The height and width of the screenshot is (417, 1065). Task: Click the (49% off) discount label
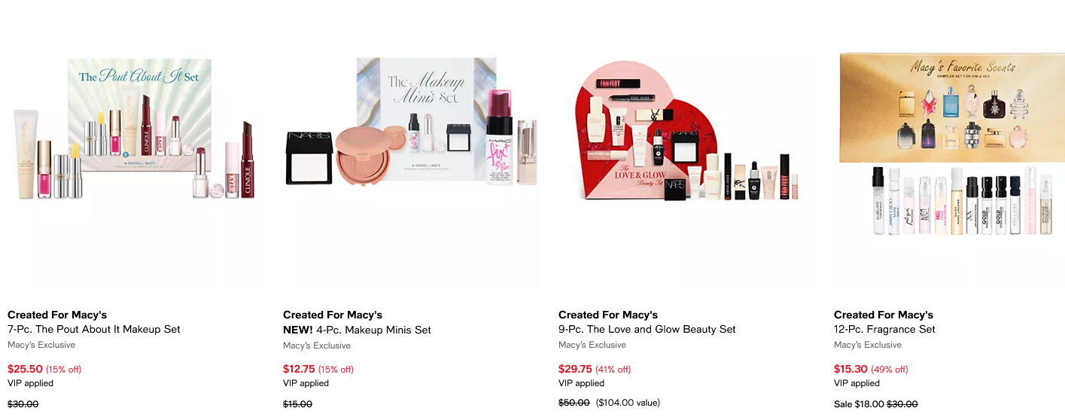click(890, 370)
